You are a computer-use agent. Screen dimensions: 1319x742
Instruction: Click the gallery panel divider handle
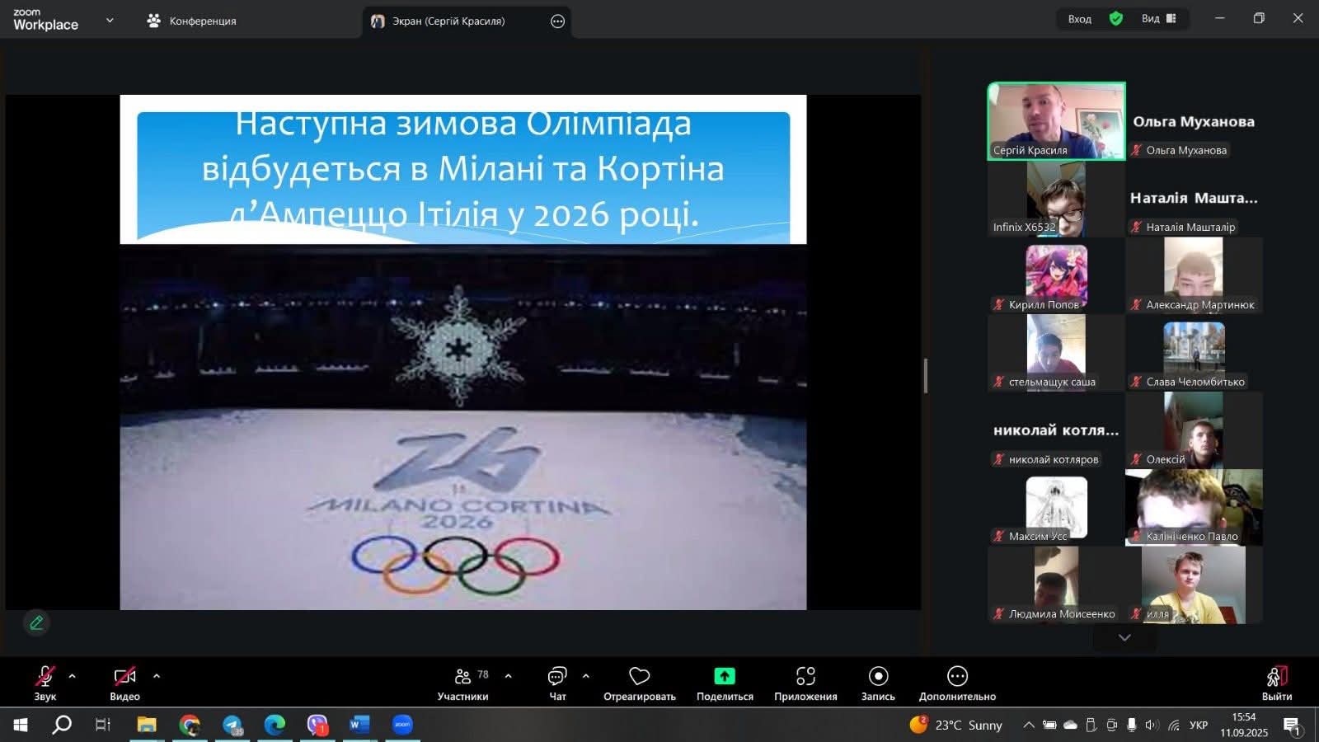point(926,376)
